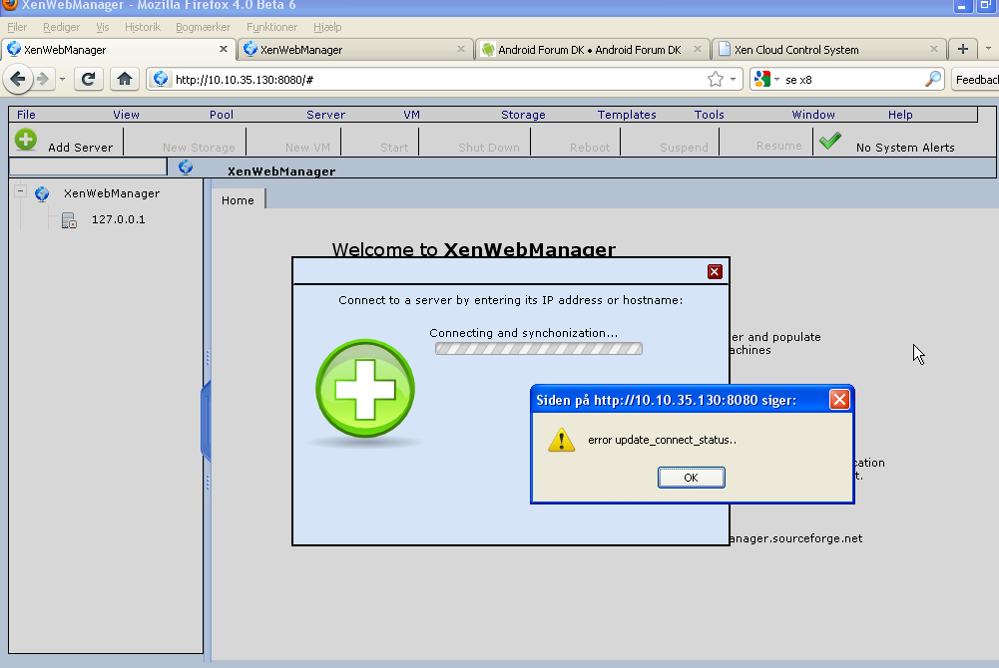
Task: Click the green checkmark system alerts icon
Action: 829,143
